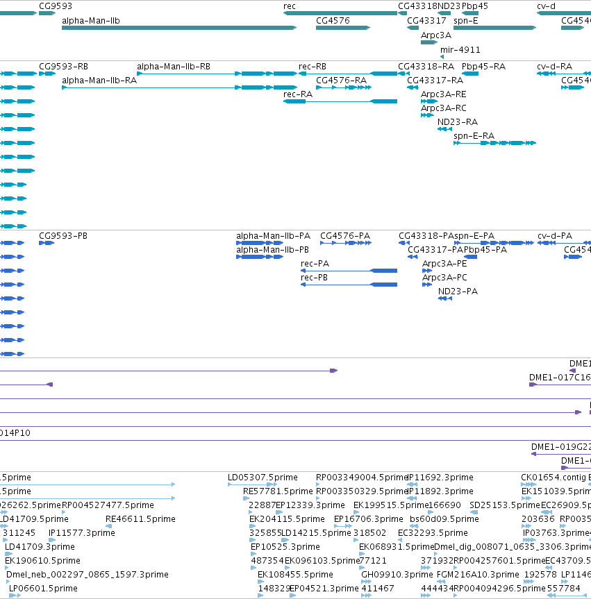Click transcript rec-RA
The image size is (591, 599).
click(340, 101)
